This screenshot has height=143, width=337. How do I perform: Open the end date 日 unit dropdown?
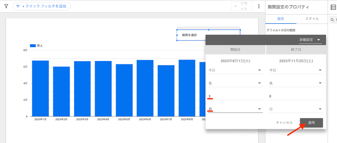[x=296, y=109]
